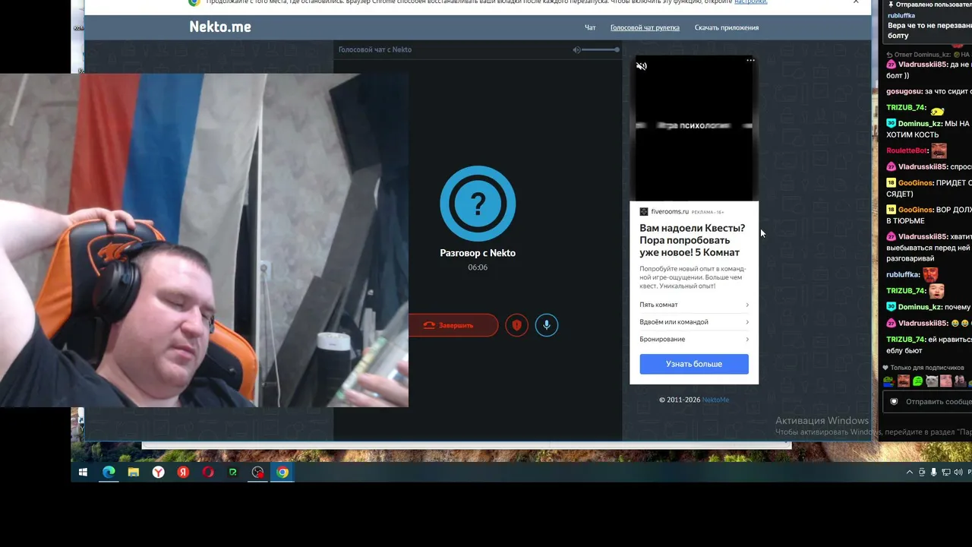
Task: Open Yandex Browser from the taskbar
Action: (158, 473)
